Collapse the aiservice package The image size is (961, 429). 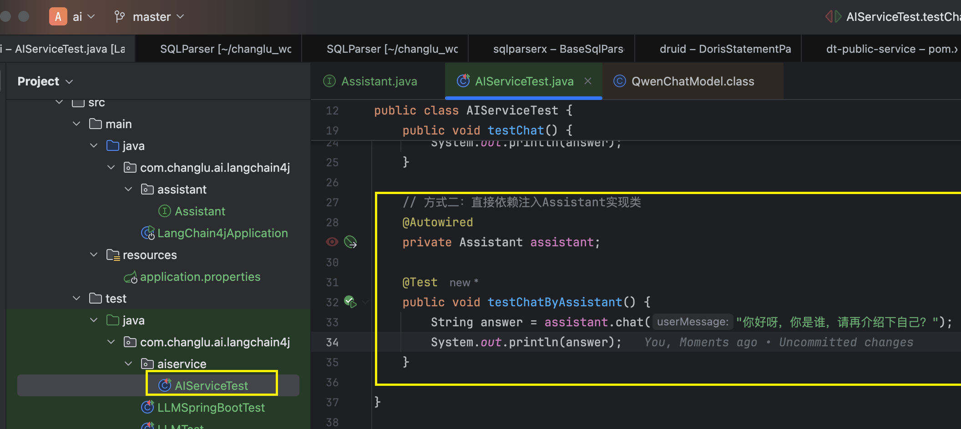click(128, 364)
